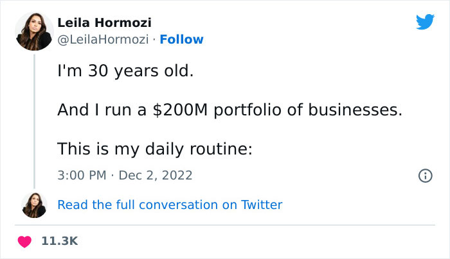The width and height of the screenshot is (450, 259).
Task: Click the @LeilaHormozi handle
Action: [104, 39]
